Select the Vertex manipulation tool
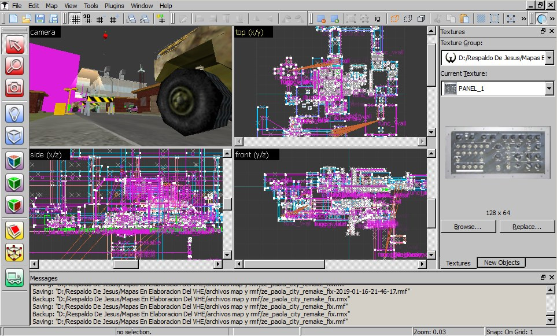557x336 pixels. 14,253
